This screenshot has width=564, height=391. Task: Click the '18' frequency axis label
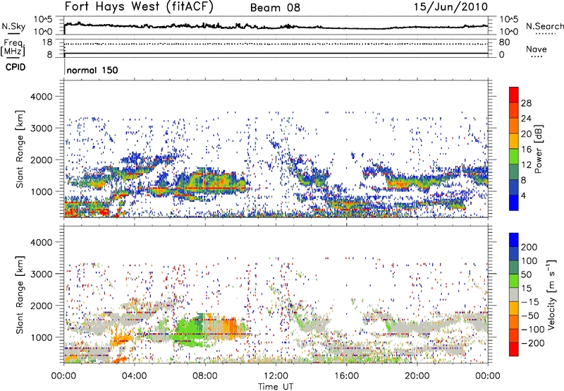pyautogui.click(x=47, y=42)
